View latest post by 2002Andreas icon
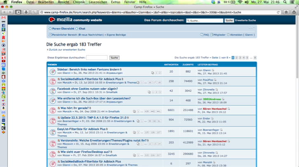299x167 pixels. click(223, 99)
